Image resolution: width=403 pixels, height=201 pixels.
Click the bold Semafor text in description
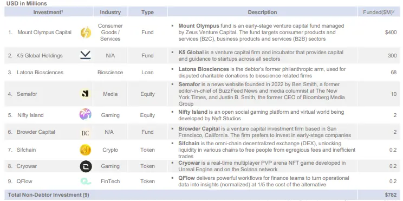pyautogui.click(x=190, y=85)
